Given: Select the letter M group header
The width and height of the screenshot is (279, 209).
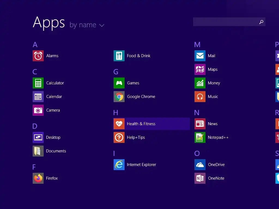Looking at the screenshot, I should click(197, 45).
